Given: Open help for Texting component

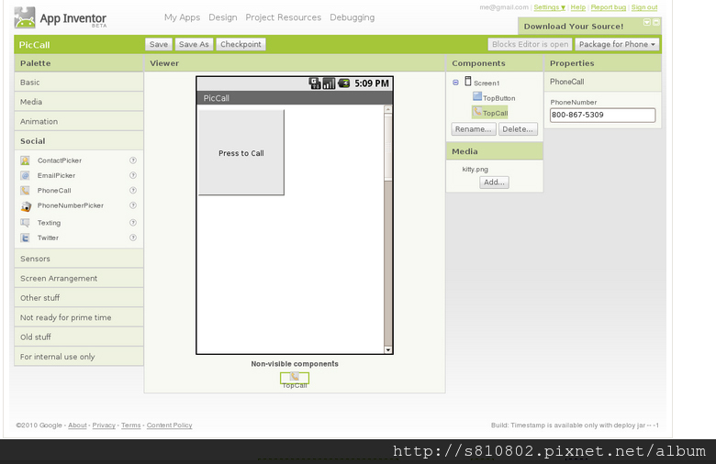Looking at the screenshot, I should 133,223.
